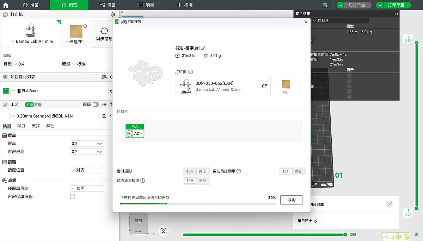This screenshot has width=423, height=241.
Task: Open the PLA Basic filament dropdown
Action: pyautogui.click(x=59, y=91)
